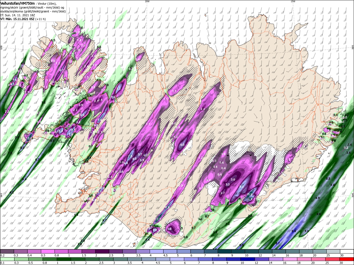Pick the pale grey 25 swatch in top legend row
Viewport: 354px width, 265px height.
[333, 251]
